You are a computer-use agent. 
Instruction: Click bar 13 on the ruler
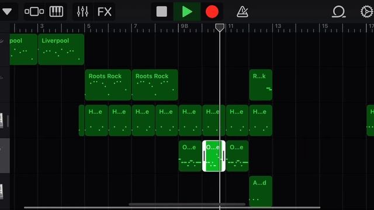tap(278, 26)
